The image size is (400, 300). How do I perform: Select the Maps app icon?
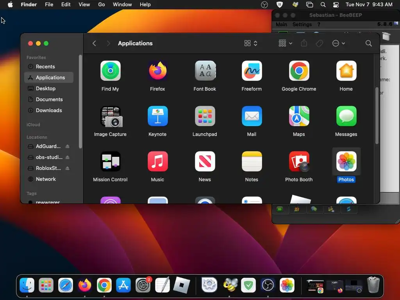tap(299, 116)
